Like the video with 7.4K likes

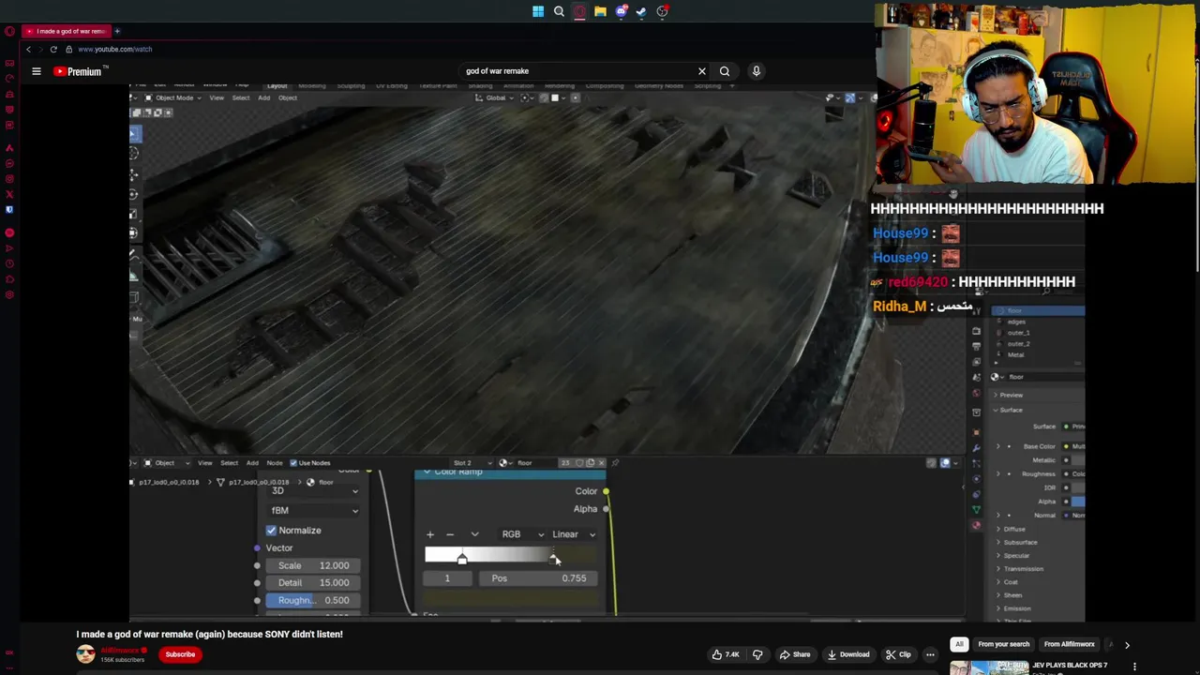click(x=725, y=654)
